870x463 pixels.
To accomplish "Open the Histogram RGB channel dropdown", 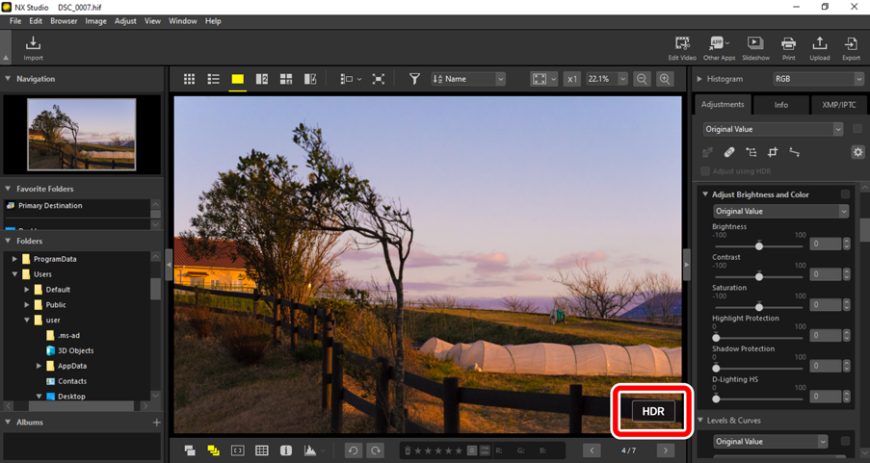I will click(817, 79).
